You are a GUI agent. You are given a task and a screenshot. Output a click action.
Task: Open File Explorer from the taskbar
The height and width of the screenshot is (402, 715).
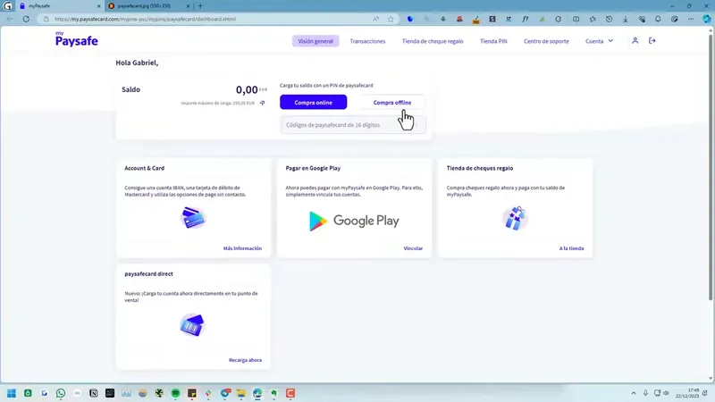click(241, 393)
